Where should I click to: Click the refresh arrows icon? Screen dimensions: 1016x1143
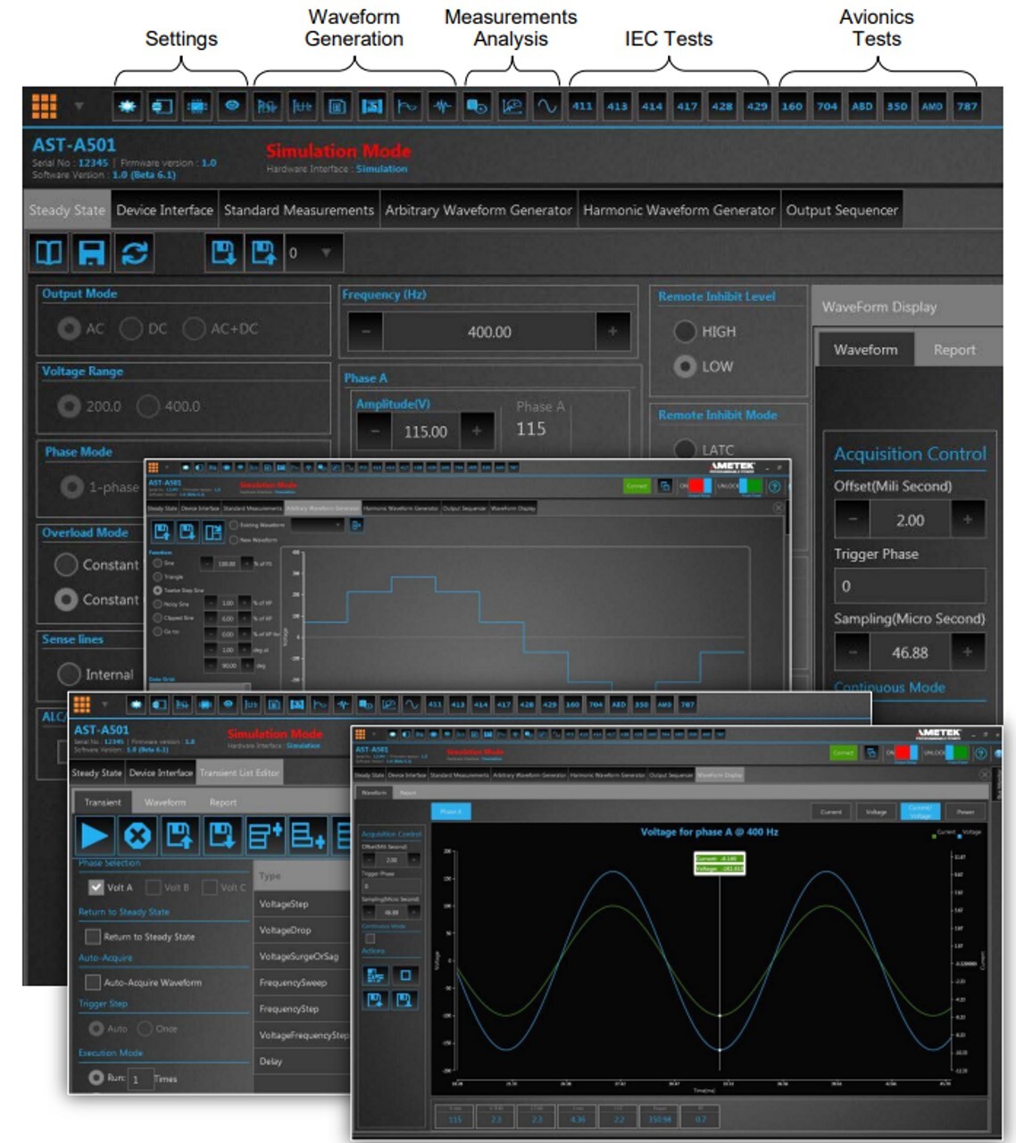134,253
